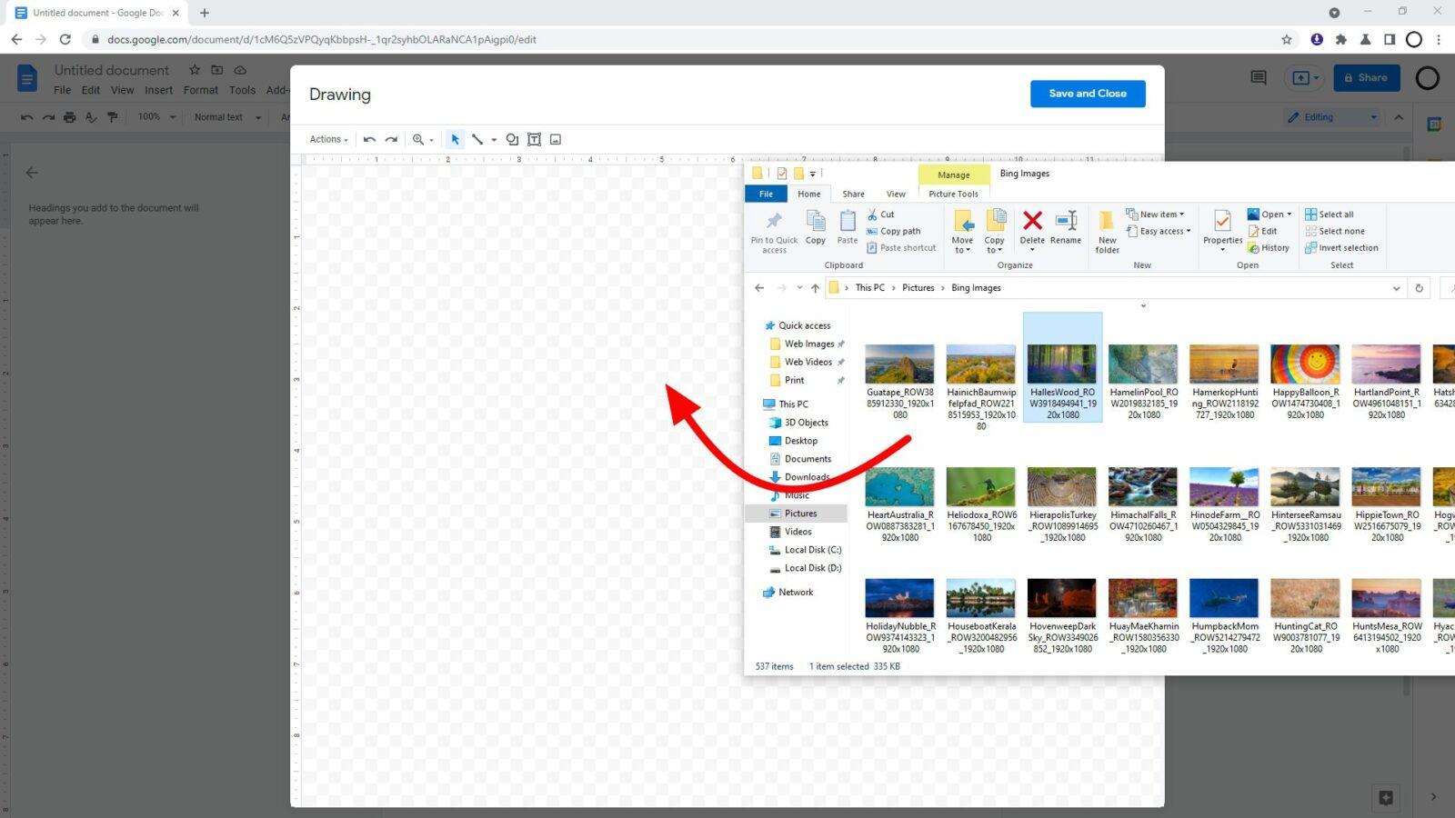Insert an Image in the drawing
This screenshot has height=818, width=1455.
coord(557,139)
